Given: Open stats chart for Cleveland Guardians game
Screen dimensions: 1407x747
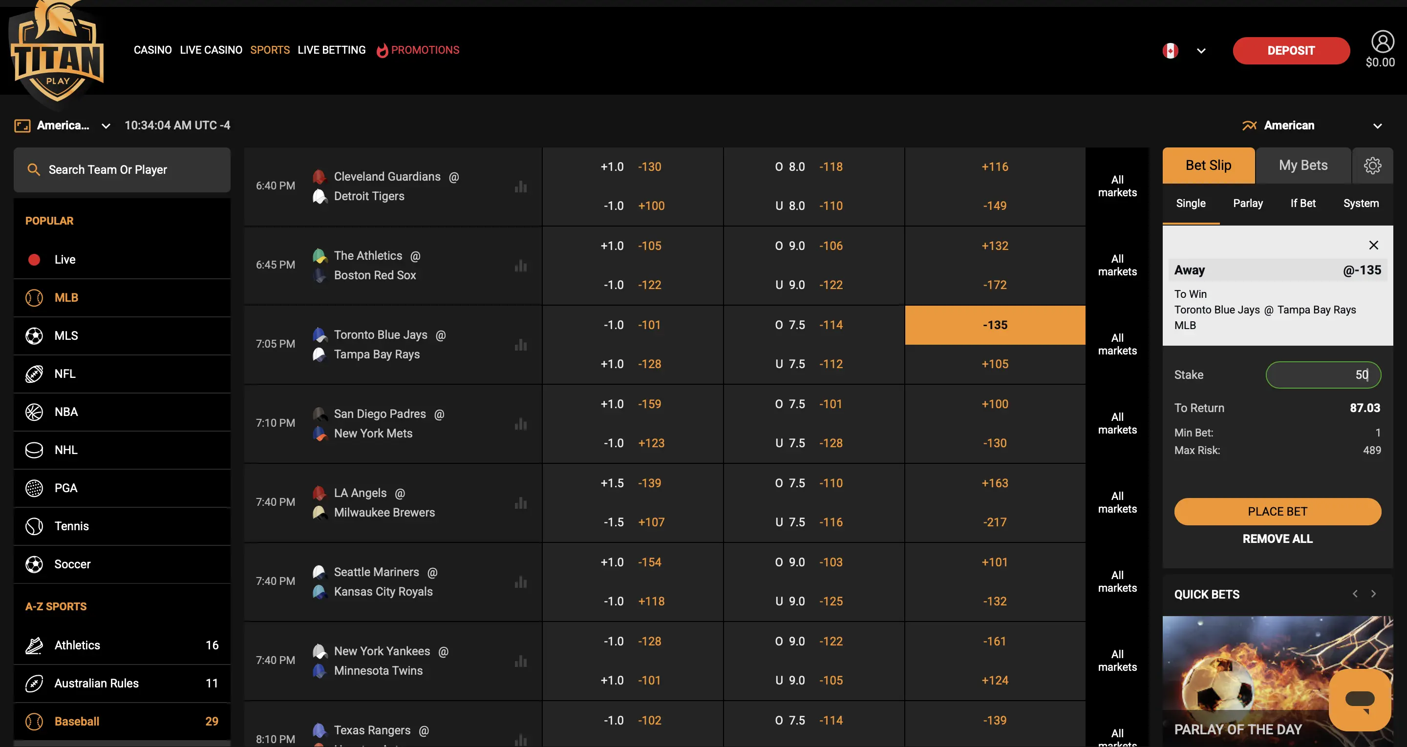Looking at the screenshot, I should click(x=520, y=187).
